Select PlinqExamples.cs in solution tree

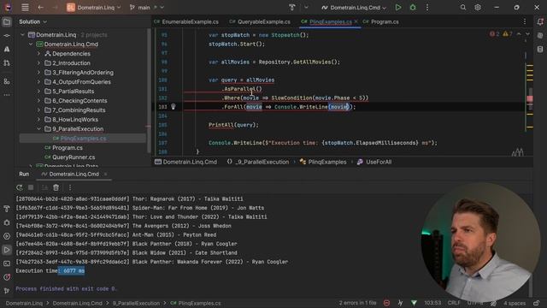coord(83,139)
